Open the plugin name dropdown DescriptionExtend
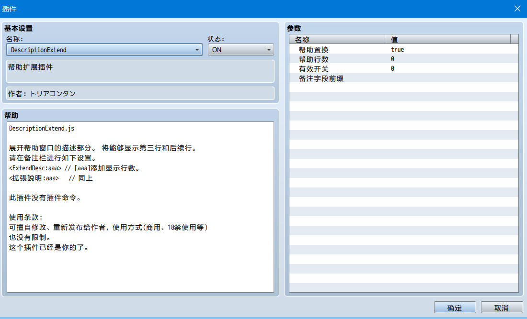Screen dimensions: 527x319 pos(104,50)
